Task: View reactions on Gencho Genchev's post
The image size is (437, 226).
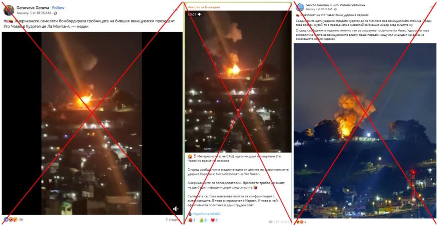Action: [x=300, y=222]
